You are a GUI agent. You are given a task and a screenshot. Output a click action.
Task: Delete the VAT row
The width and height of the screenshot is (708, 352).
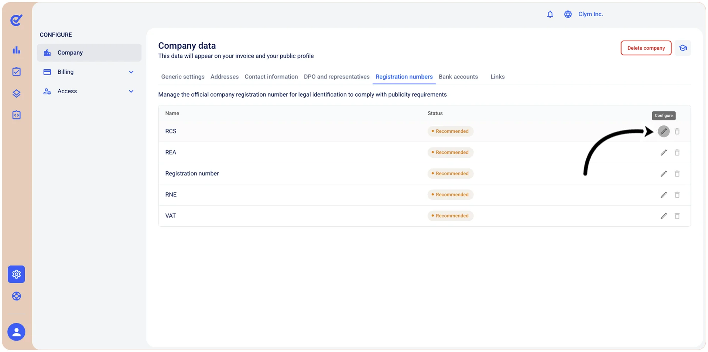point(677,216)
